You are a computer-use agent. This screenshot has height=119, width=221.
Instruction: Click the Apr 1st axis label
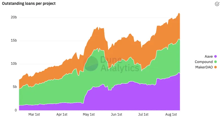(x=62, y=114)
